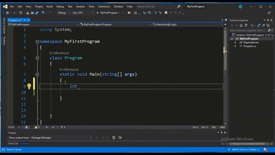
Task: Click the Show All Files icon in Solution Explorer
Action: 268,25
